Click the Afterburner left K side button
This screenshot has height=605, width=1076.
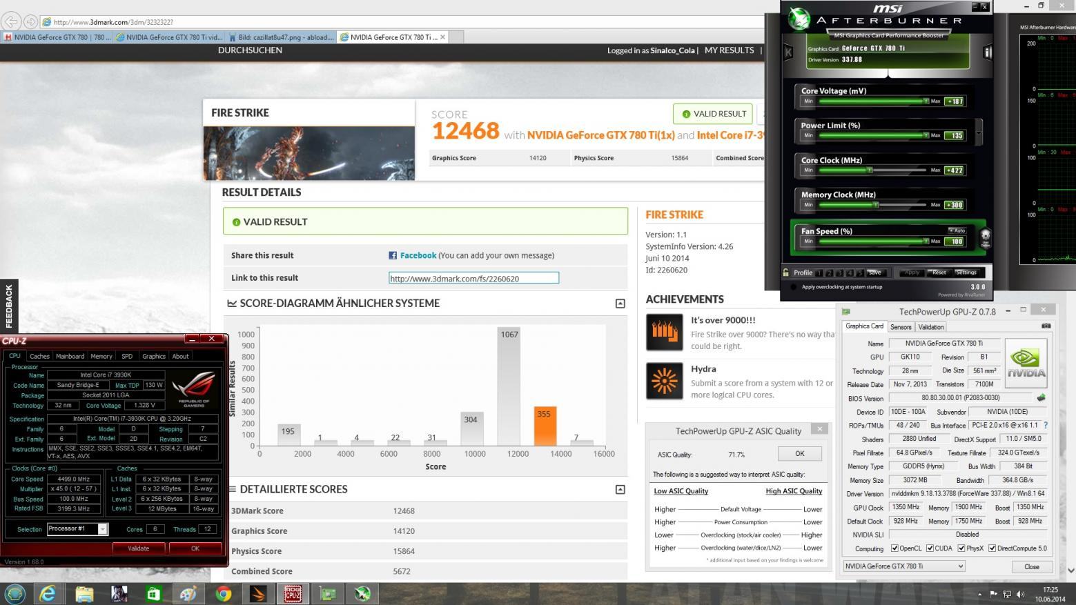(x=788, y=52)
